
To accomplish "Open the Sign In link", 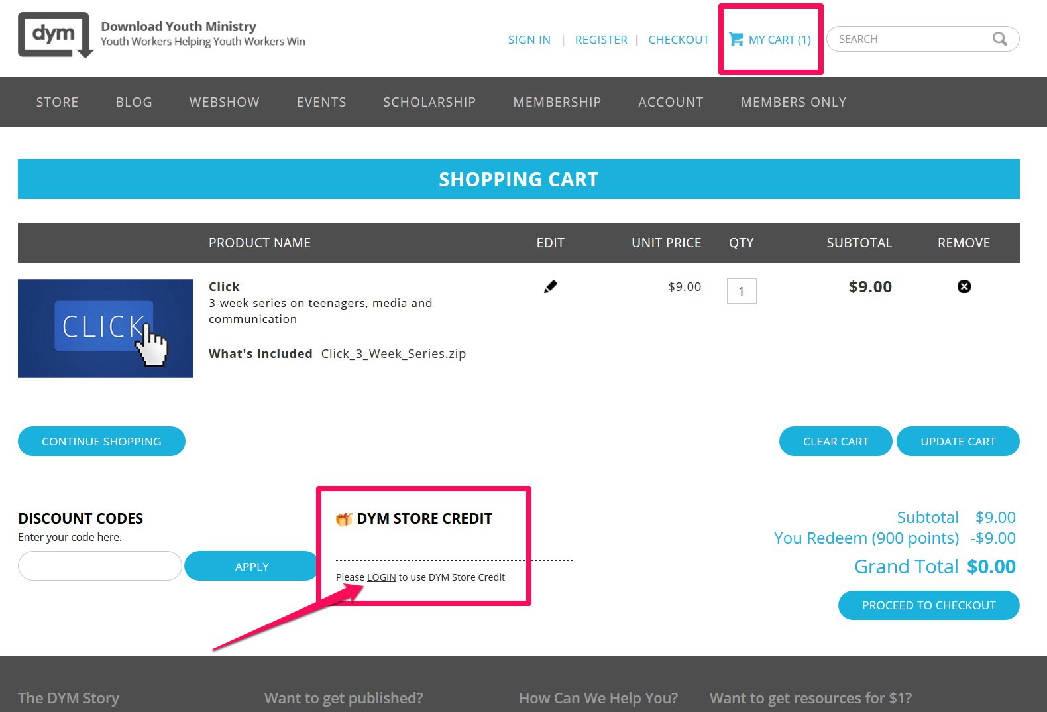I will click(529, 40).
